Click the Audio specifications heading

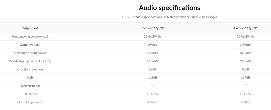click(x=169, y=7)
